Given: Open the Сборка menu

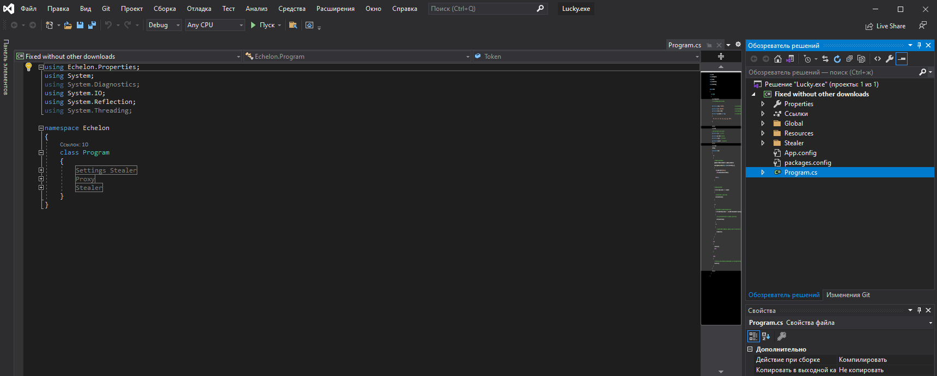Looking at the screenshot, I should pyautogui.click(x=165, y=9).
